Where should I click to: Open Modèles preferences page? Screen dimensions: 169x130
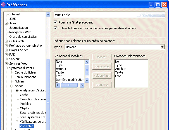[25, 104]
